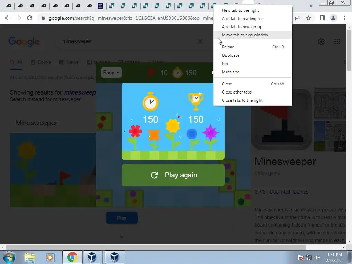Go back to the previous page
Screen dimensions: 352x264
click(x=8, y=18)
